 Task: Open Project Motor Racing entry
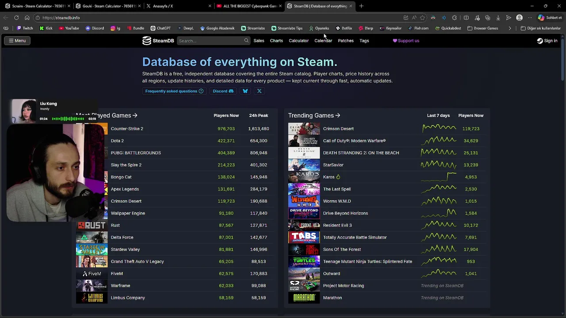(344, 286)
